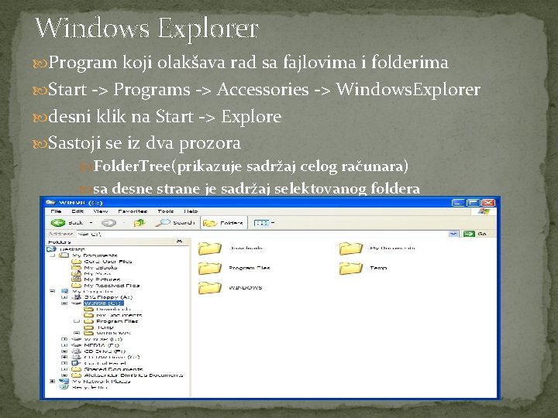Viewport: 558px width, 418px height.
Task: Click the line 'Sastoji se iz dva prozora'
Action: point(144,143)
